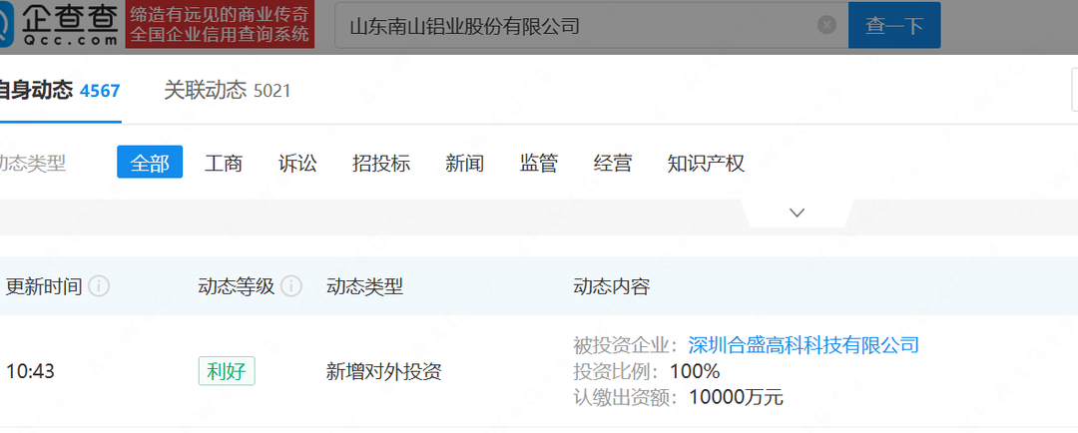This screenshot has width=1078, height=433.
Task: Click info icon beside 更新时间
Action: pyautogui.click(x=99, y=286)
